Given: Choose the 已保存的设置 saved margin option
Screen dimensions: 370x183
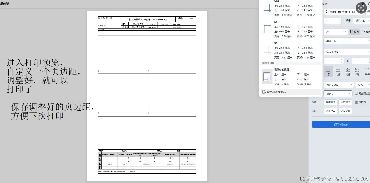Looking at the screenshot, I should tap(291, 77).
